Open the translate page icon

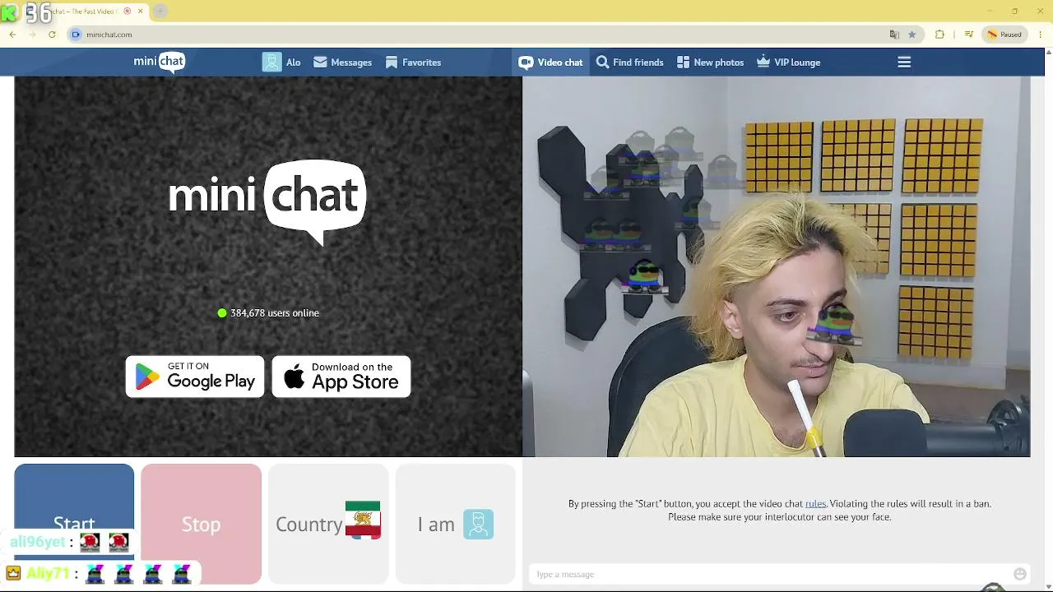(894, 35)
